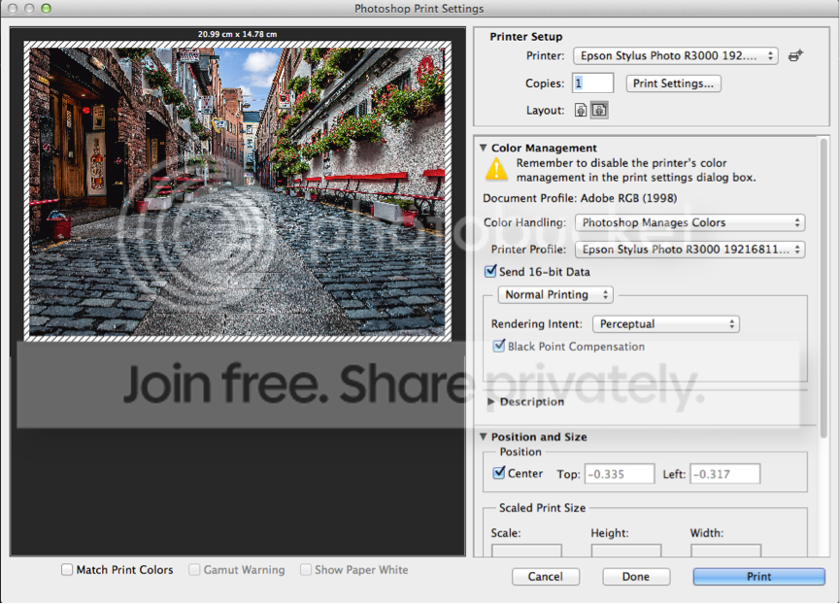Screen dimensions: 840x604
Task: Expand the Description section
Action: point(491,402)
